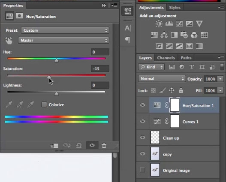Screen dimensions: 226x182
Task: Add a Photo Filter adjustment
Action: (184, 35)
